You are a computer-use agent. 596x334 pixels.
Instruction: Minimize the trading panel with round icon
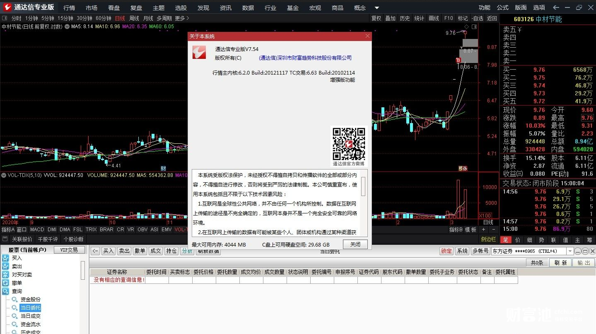pos(578,251)
